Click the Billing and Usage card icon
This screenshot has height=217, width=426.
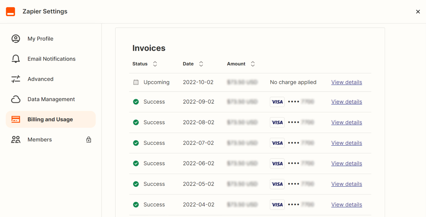point(16,119)
